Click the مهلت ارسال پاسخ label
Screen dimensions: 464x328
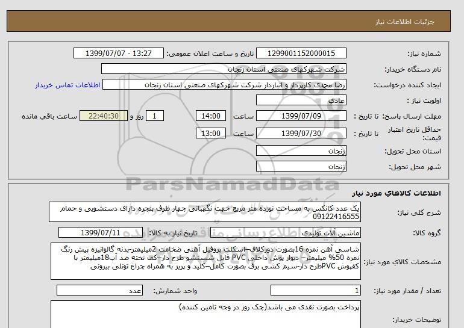[x=411, y=116]
